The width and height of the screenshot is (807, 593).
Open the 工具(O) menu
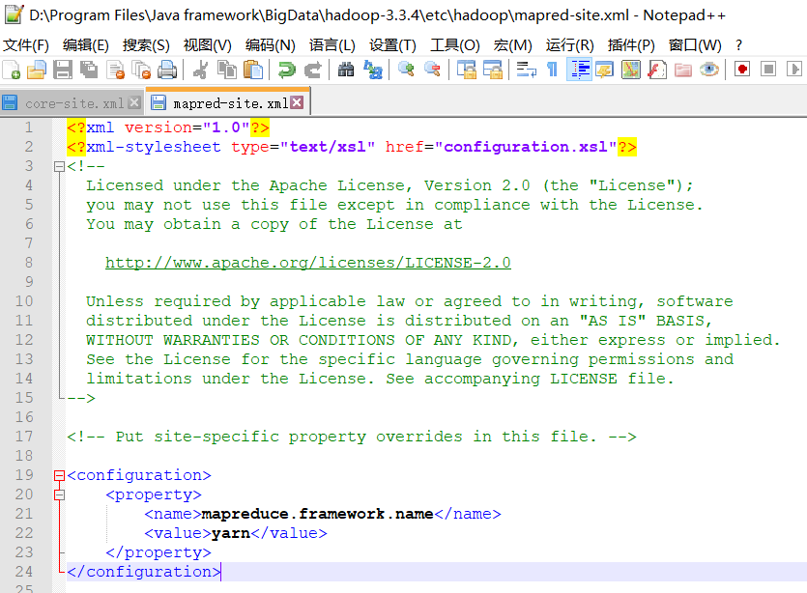pos(455,45)
